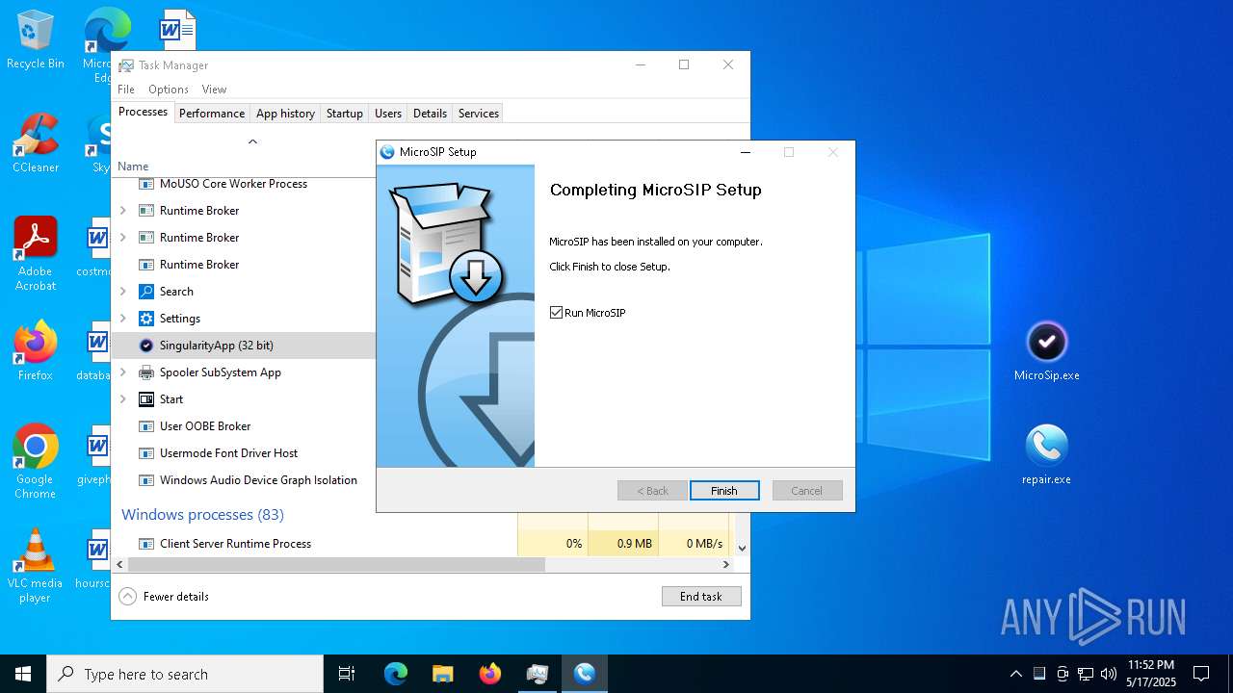Click Finish to close MicroSIP Setup

[x=724, y=491]
